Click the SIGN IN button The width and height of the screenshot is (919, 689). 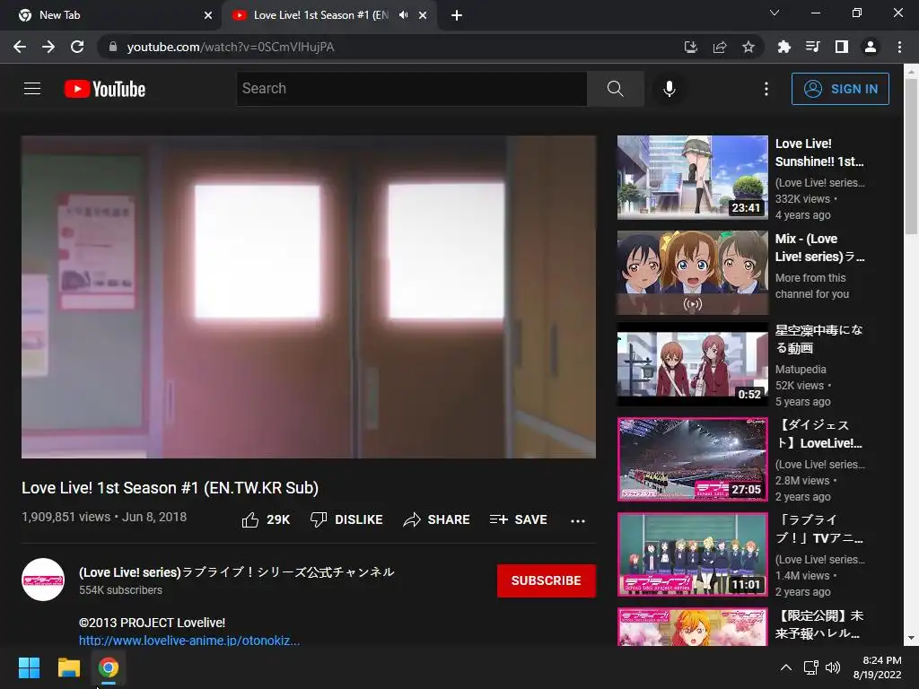coord(840,89)
